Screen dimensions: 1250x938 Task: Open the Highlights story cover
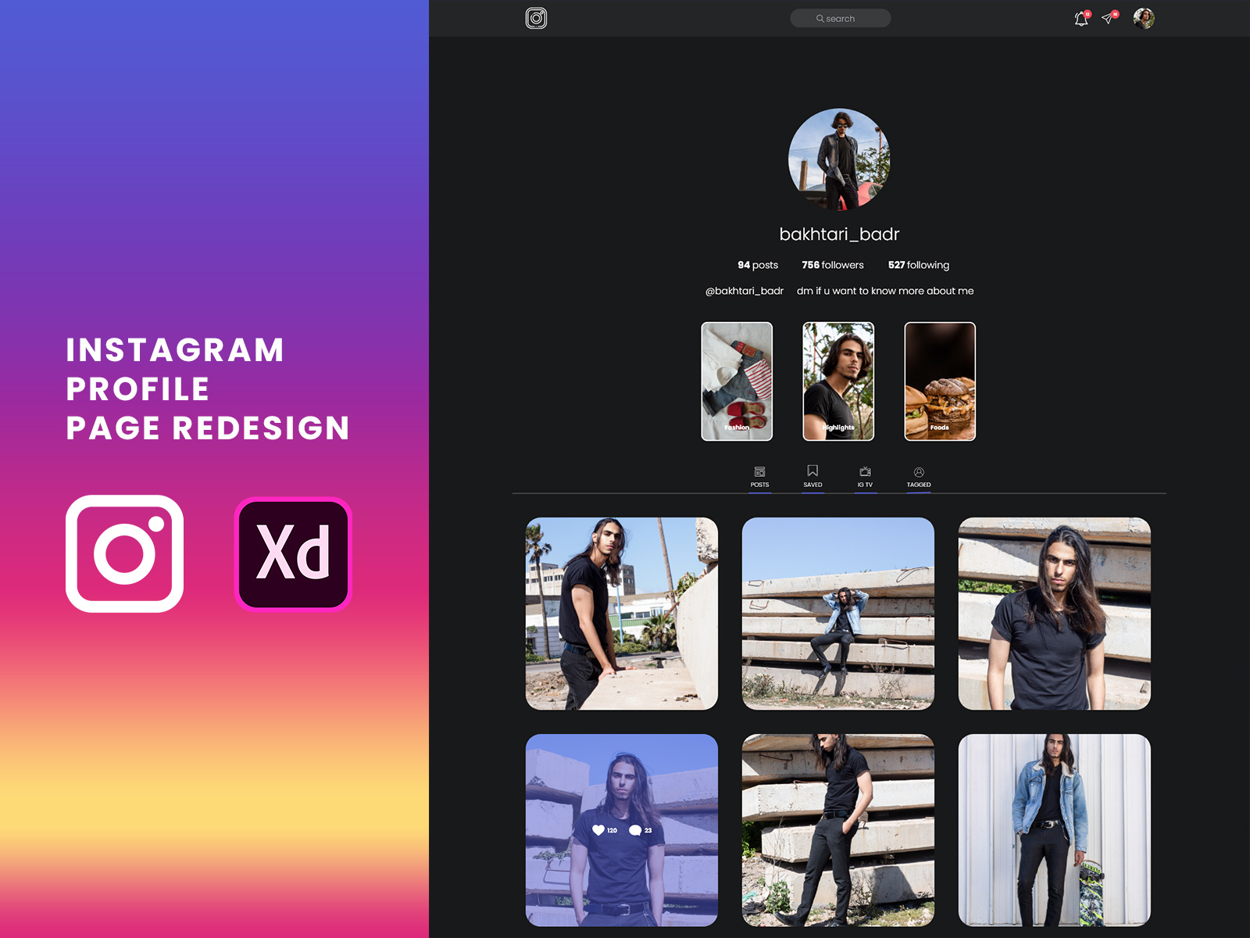tap(838, 381)
